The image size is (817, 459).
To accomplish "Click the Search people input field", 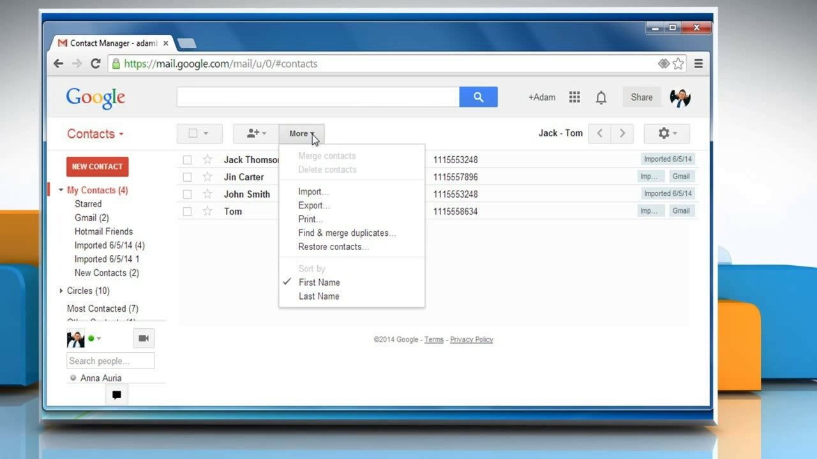I will (110, 360).
